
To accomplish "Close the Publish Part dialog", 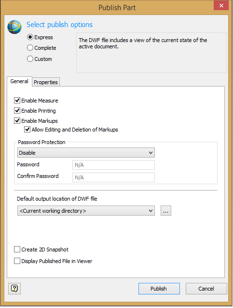I will click(x=221, y=5).
